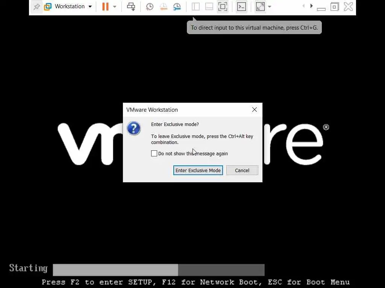The width and height of the screenshot is (385, 288).
Task: Expand the power options dropdown arrow
Action: coord(115,7)
